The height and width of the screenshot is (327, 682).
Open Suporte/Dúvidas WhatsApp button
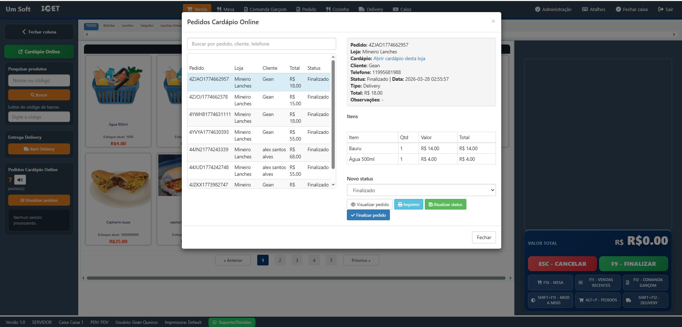[x=232, y=322]
